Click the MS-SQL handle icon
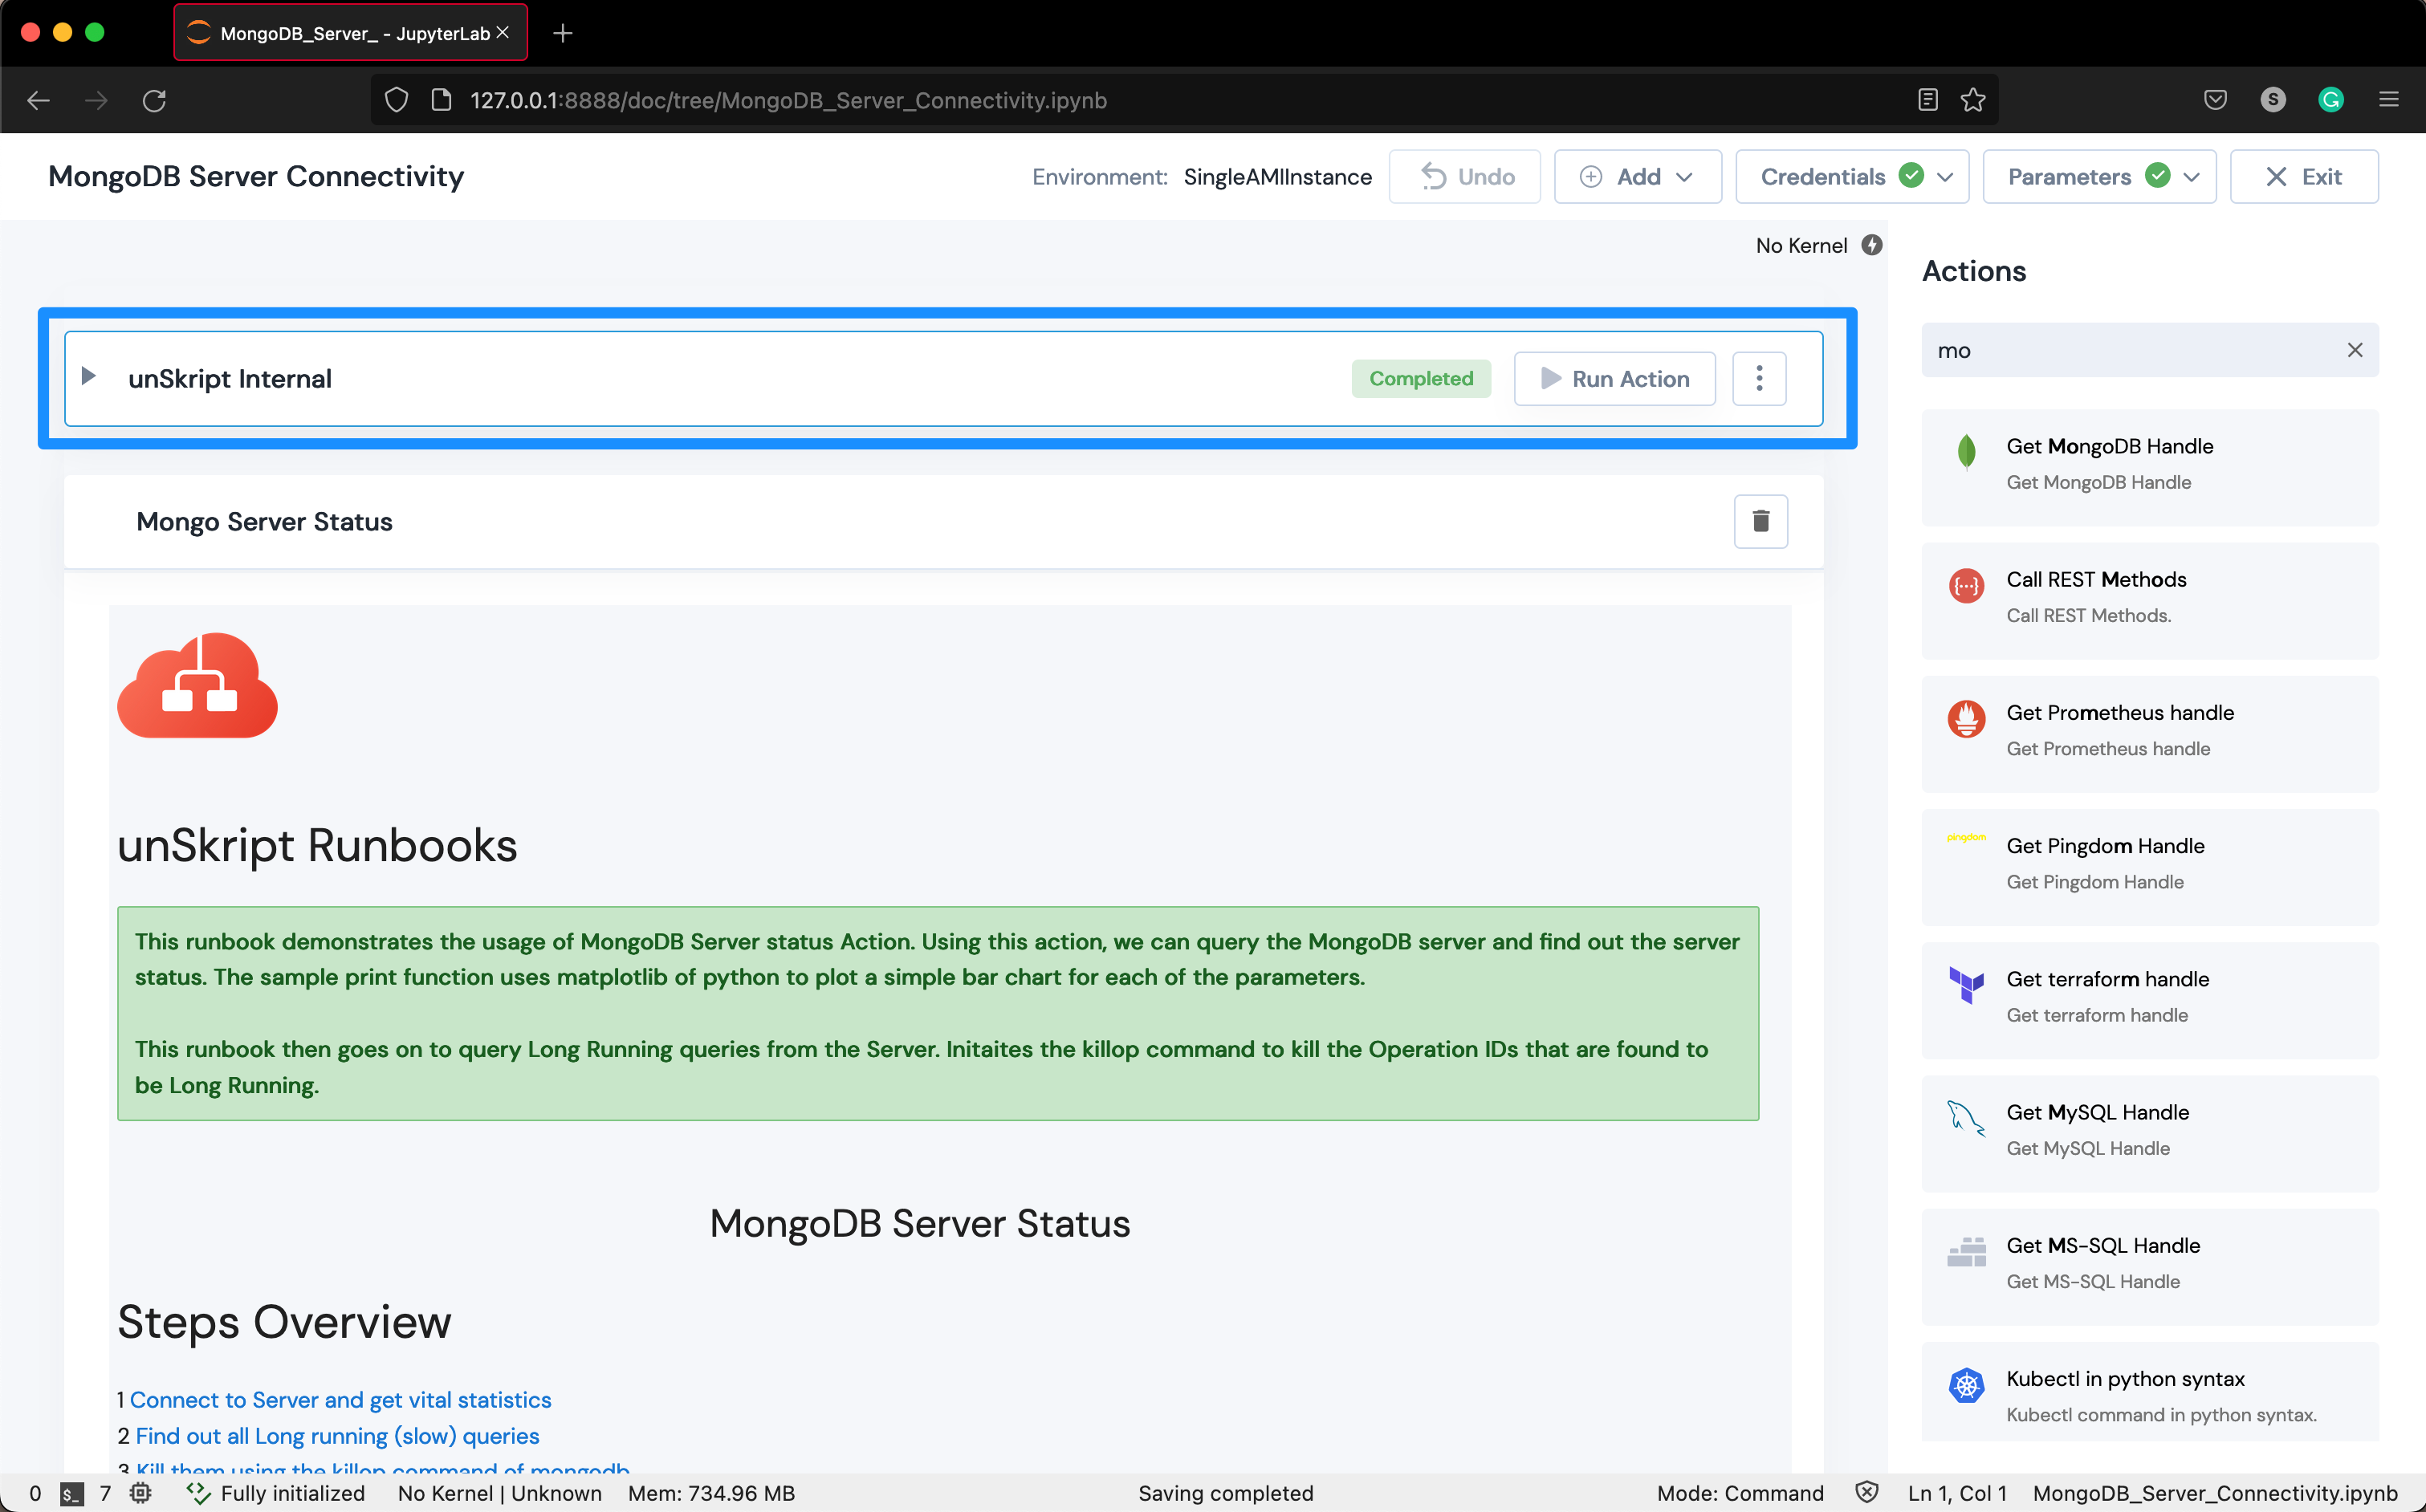This screenshot has height=1512, width=2426. coord(1966,1251)
